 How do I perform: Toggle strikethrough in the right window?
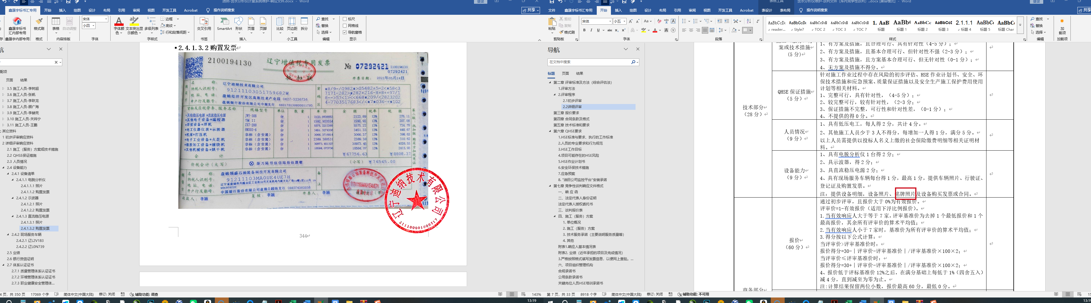click(x=609, y=30)
